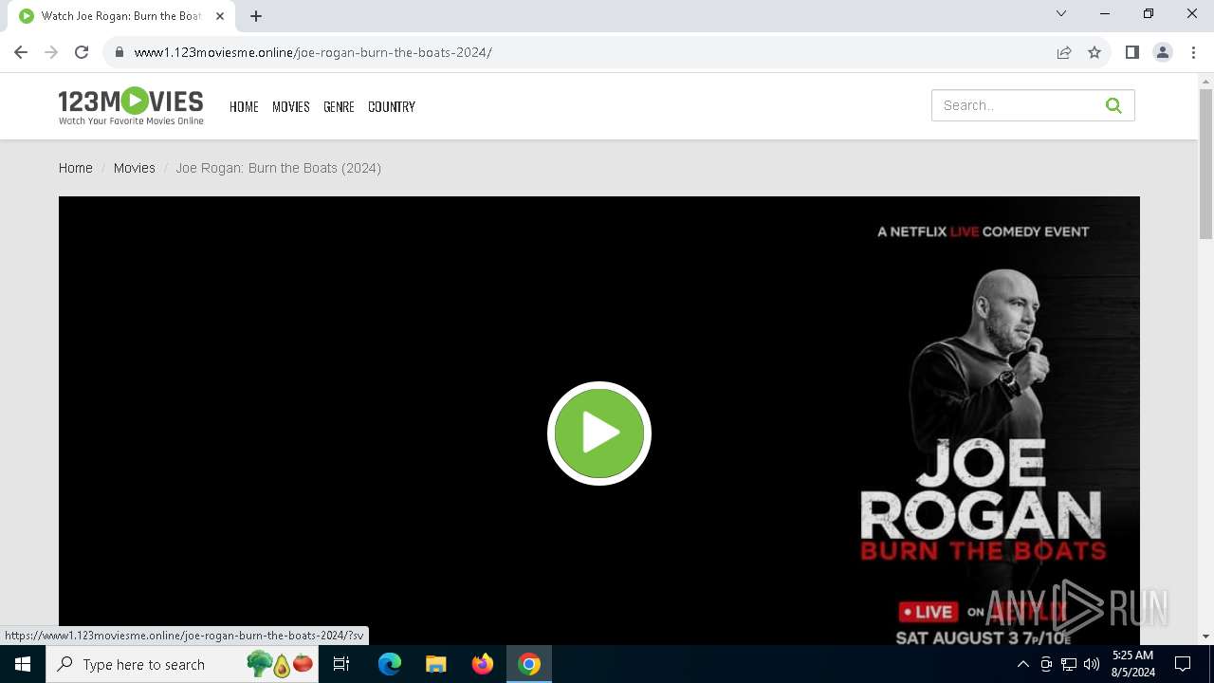Follow the Movies breadcrumb link
1214x683 pixels.
(x=134, y=168)
